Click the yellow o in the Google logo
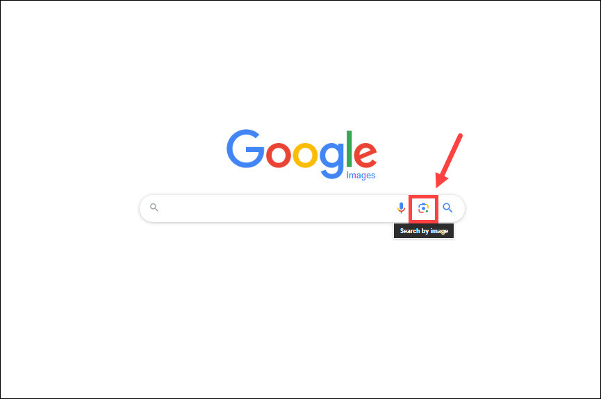Screen dimensions: 601x399 [x=305, y=155]
